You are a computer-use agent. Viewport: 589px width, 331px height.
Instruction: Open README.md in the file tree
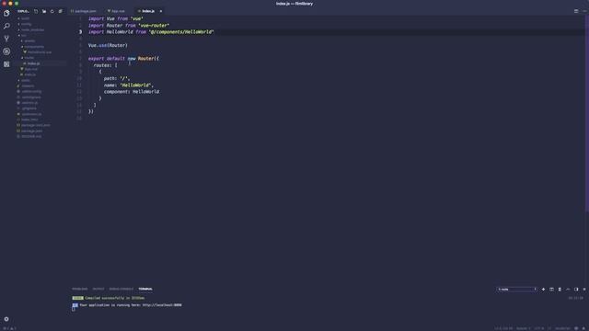pos(31,137)
